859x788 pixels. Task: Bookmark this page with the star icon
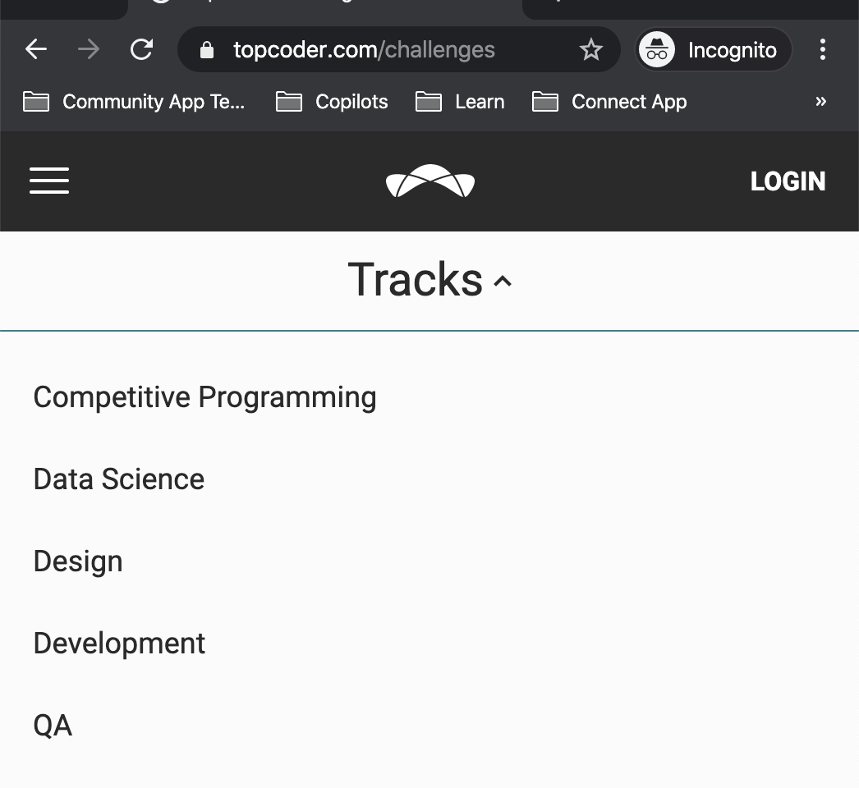pos(591,50)
